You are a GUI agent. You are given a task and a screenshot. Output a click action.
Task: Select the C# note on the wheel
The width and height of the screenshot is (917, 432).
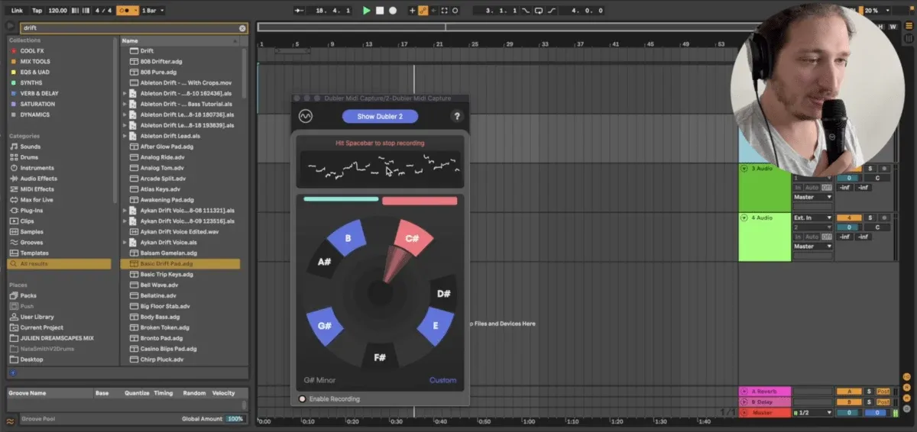click(411, 238)
